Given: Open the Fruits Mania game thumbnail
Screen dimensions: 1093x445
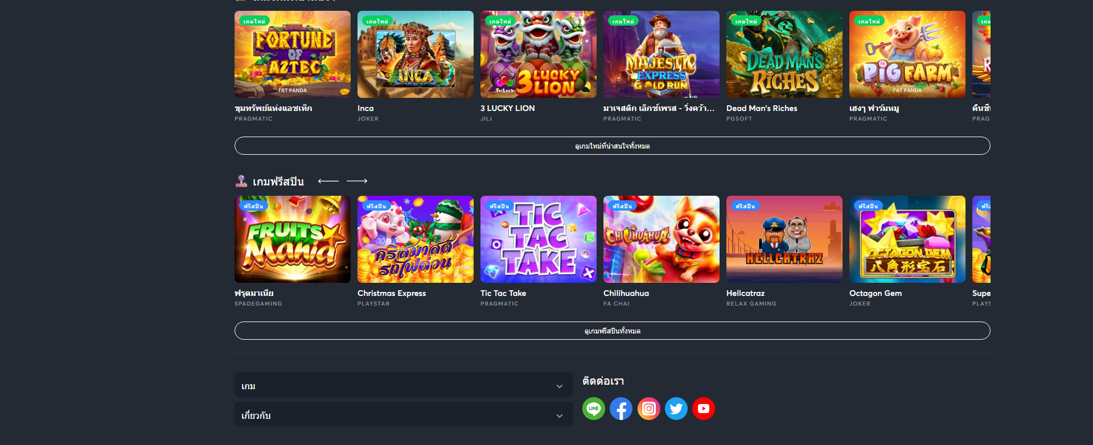Looking at the screenshot, I should (293, 239).
